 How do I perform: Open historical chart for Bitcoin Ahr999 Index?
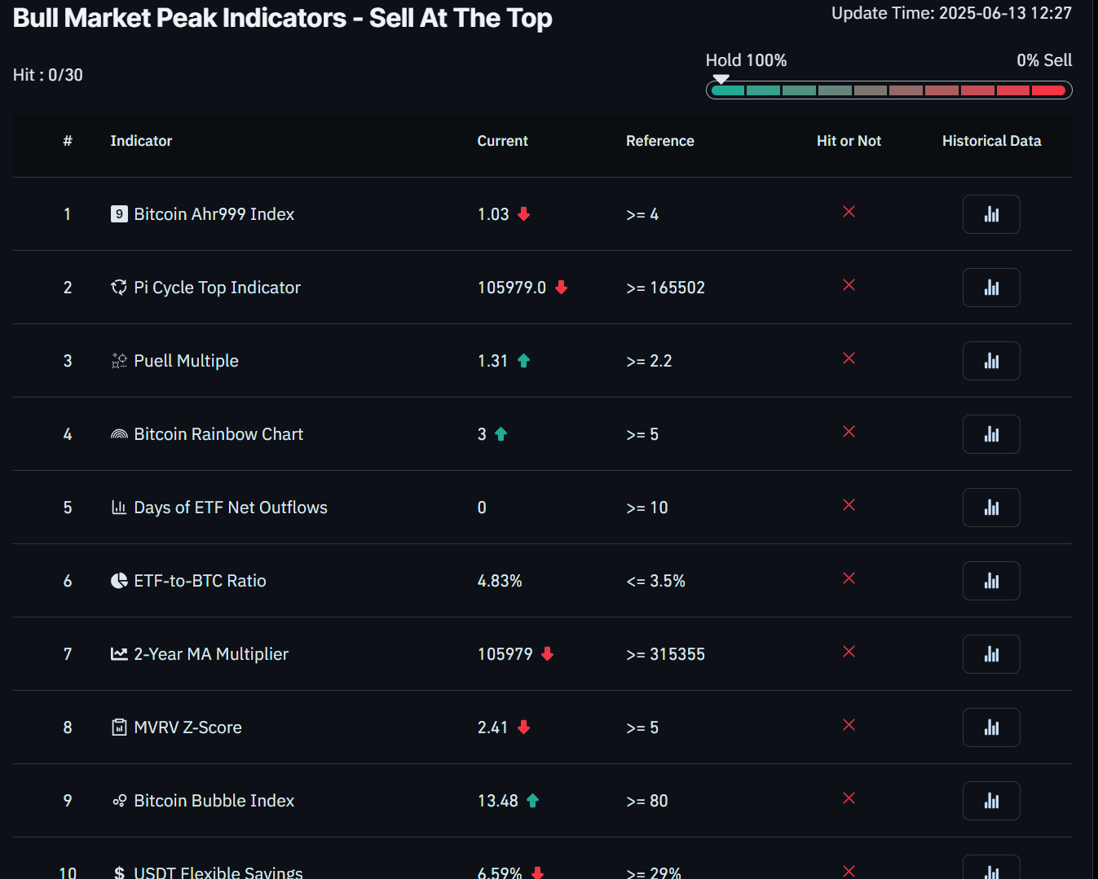990,214
